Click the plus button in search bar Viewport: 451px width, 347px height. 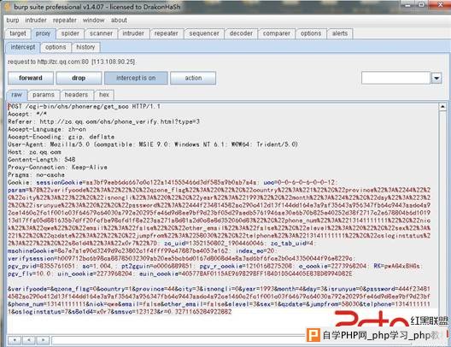(15, 340)
